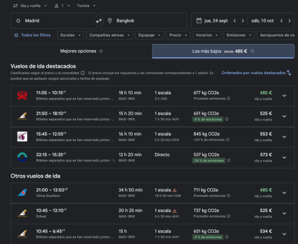Expand the Etihad 10:45 – 12:10 flight

(284, 213)
